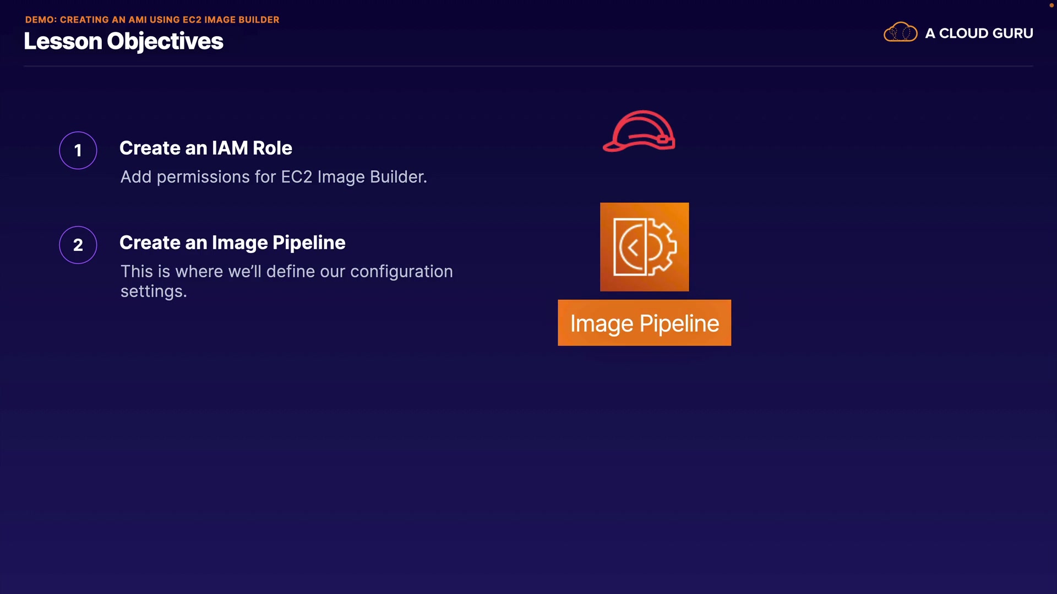Click the A Cloud Guru cloud logo

point(900,32)
